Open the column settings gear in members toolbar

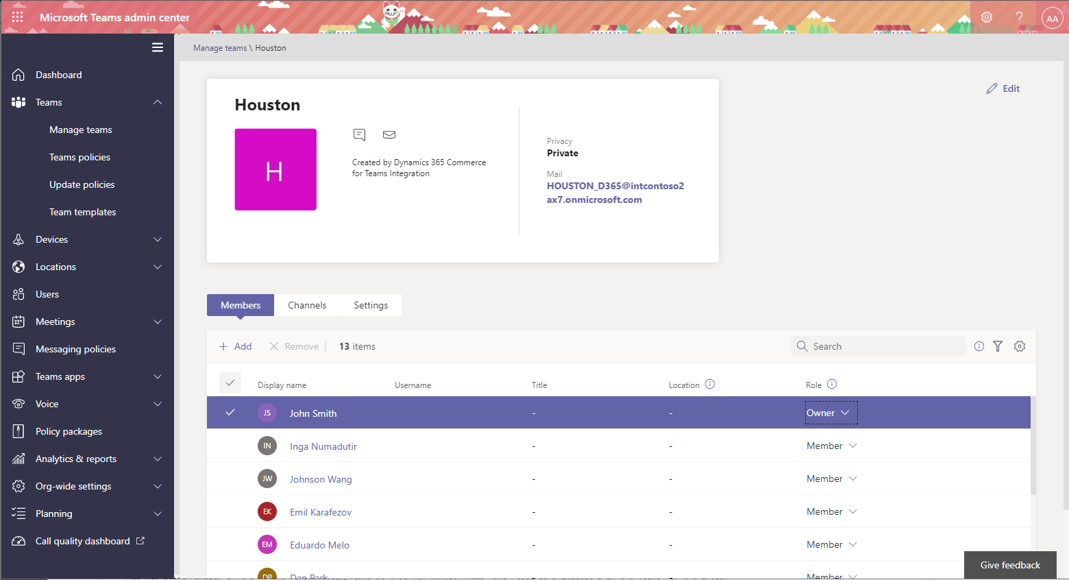pos(1019,346)
